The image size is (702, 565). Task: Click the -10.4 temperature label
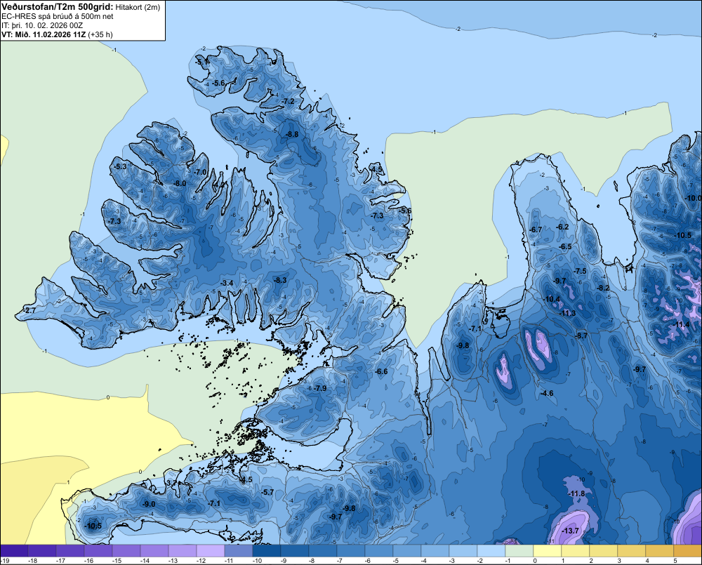click(552, 299)
